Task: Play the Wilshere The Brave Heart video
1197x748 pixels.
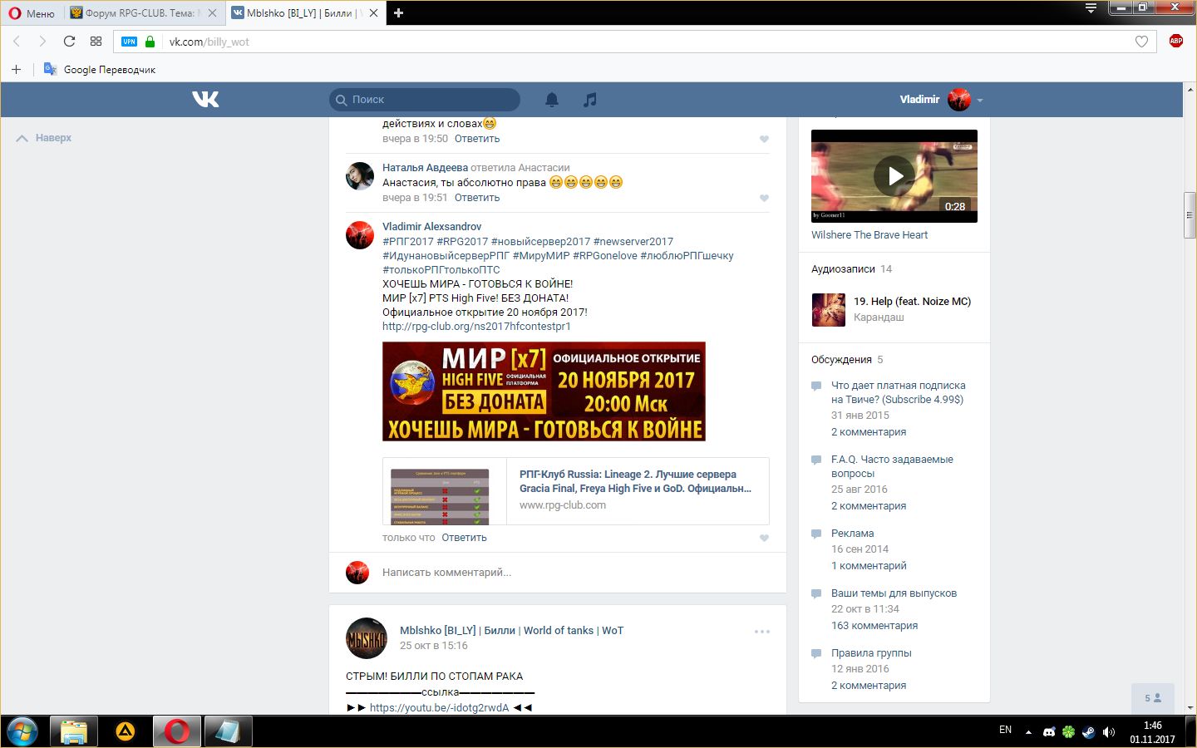Action: point(894,175)
